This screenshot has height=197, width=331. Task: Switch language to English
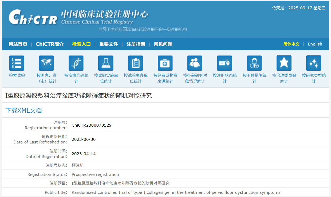point(315,44)
